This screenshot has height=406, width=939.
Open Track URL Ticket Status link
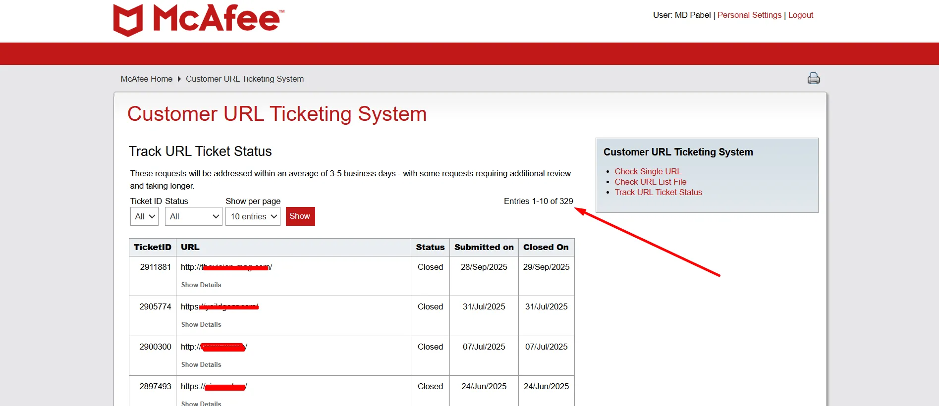658,192
